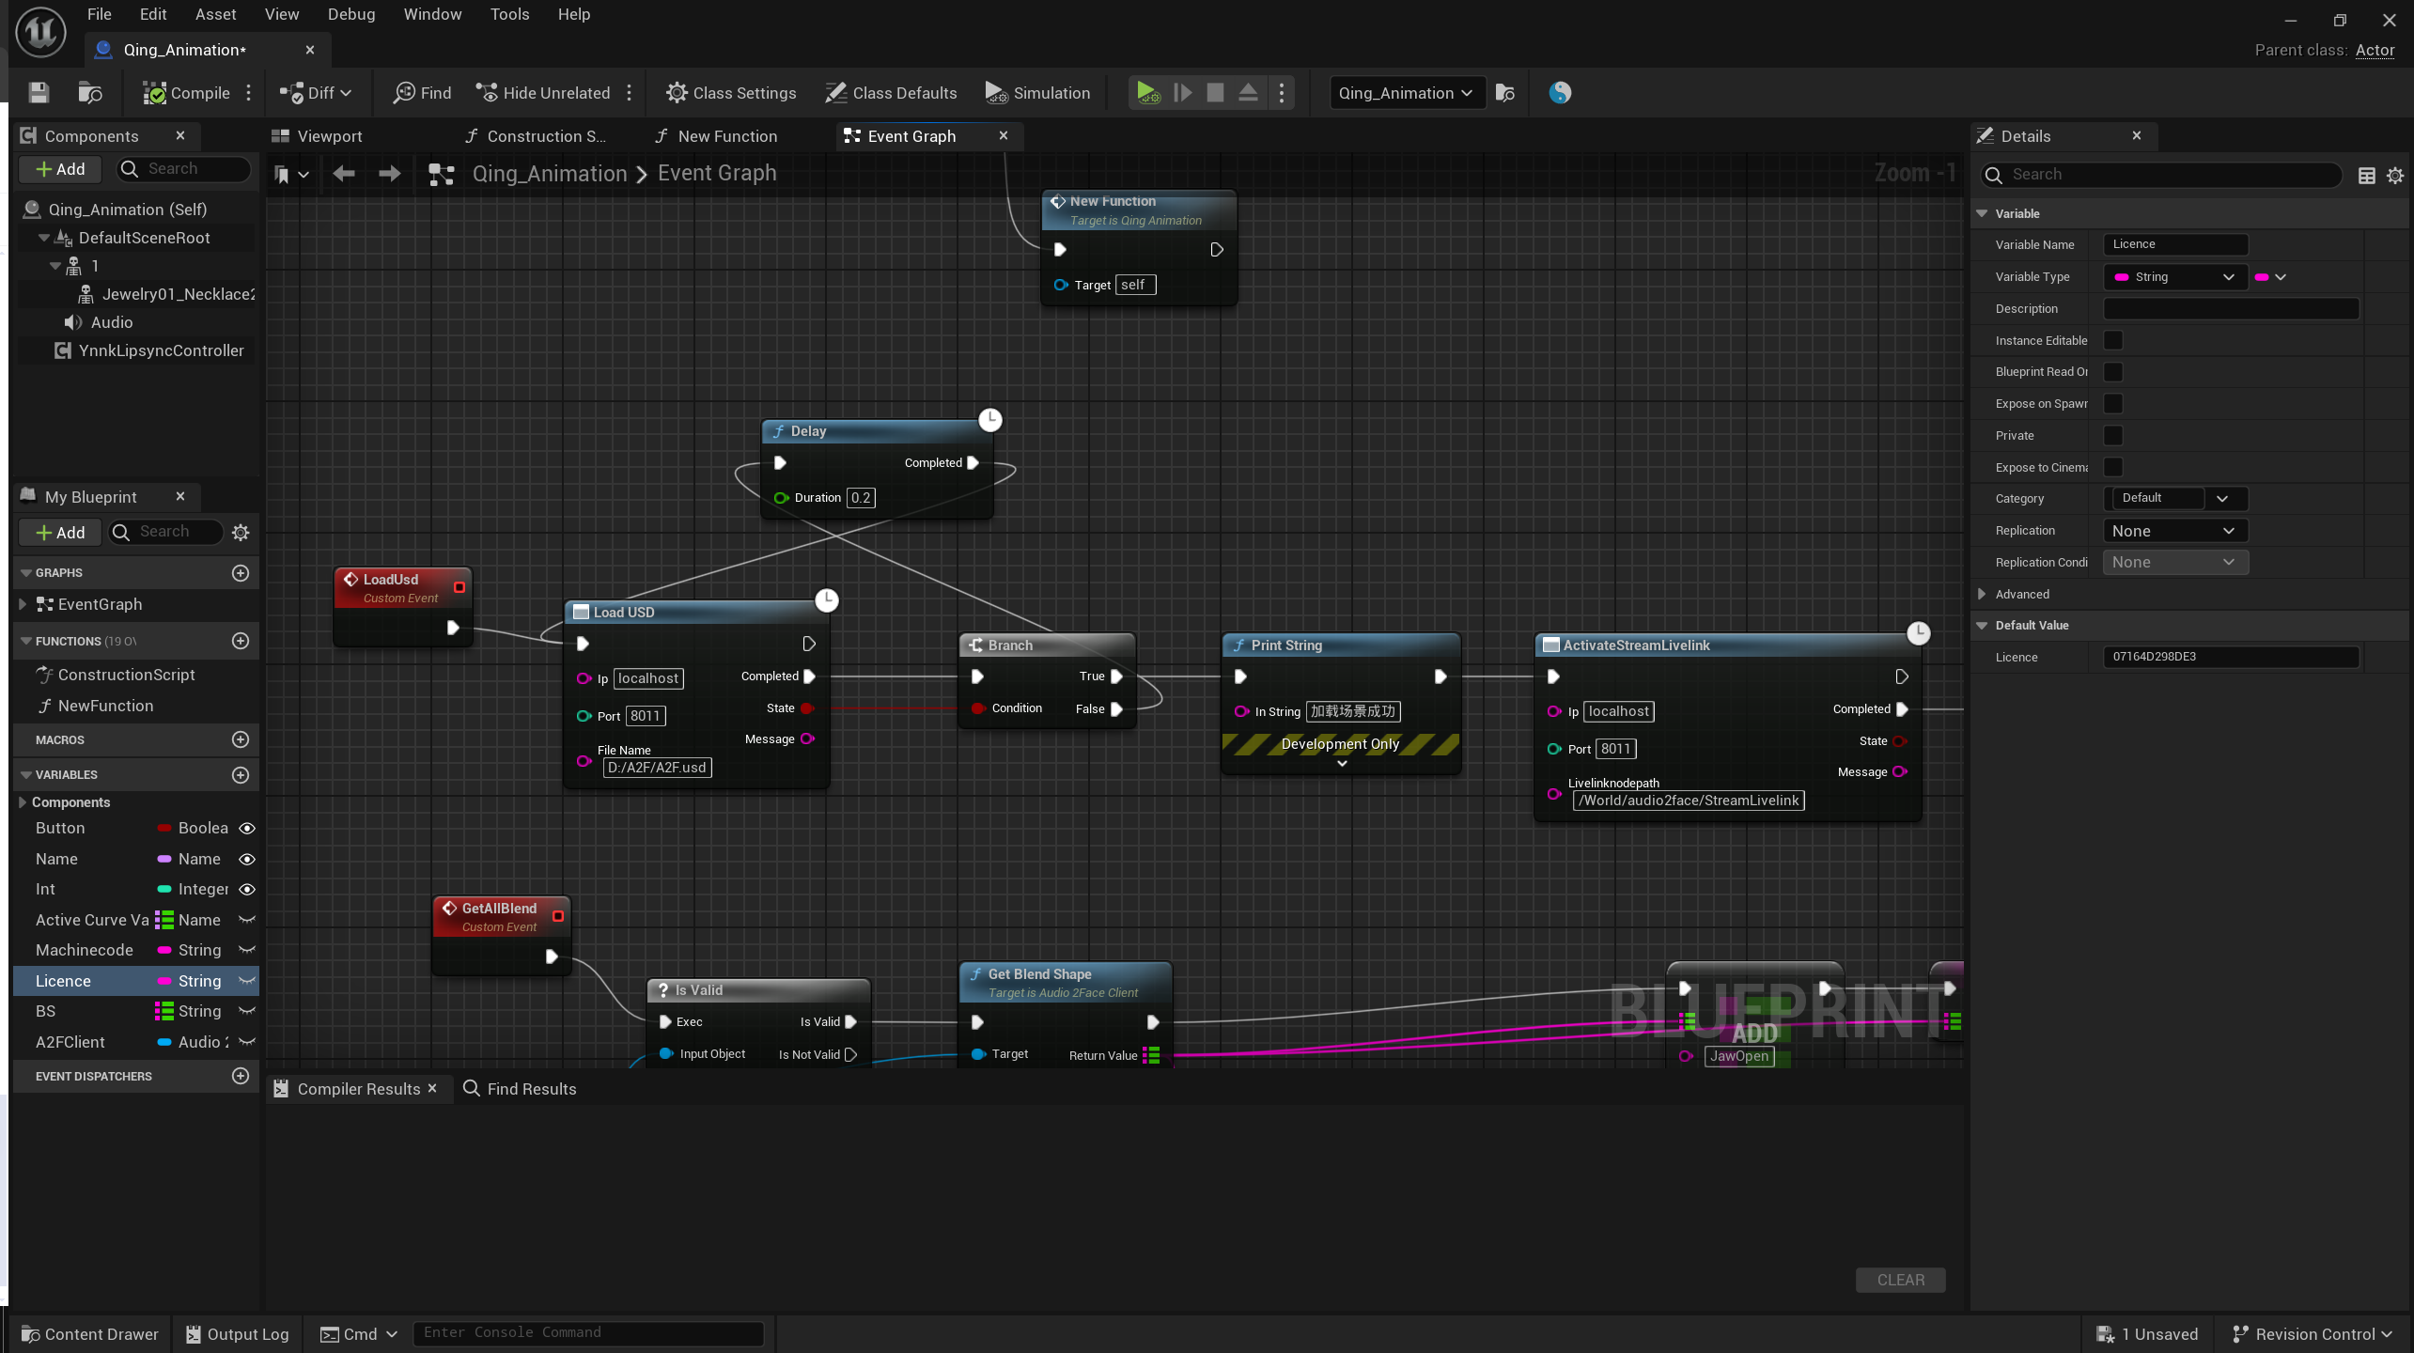2414x1353 pixels.
Task: Toggle visibility eye for Button variable
Action: coord(247,829)
